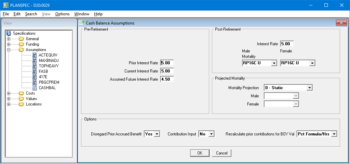Click the PLANSPEC application icon in title bar
The width and height of the screenshot is (350, 164).
[x=5, y=5]
